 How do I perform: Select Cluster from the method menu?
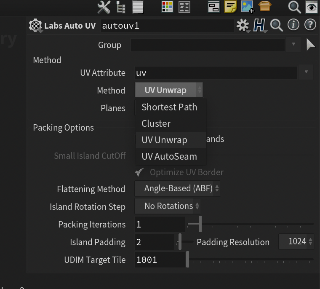[x=171, y=123]
